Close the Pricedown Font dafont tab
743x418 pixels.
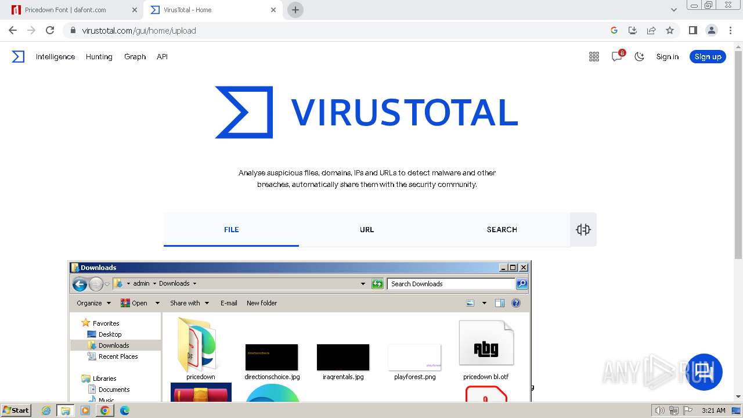(x=135, y=10)
